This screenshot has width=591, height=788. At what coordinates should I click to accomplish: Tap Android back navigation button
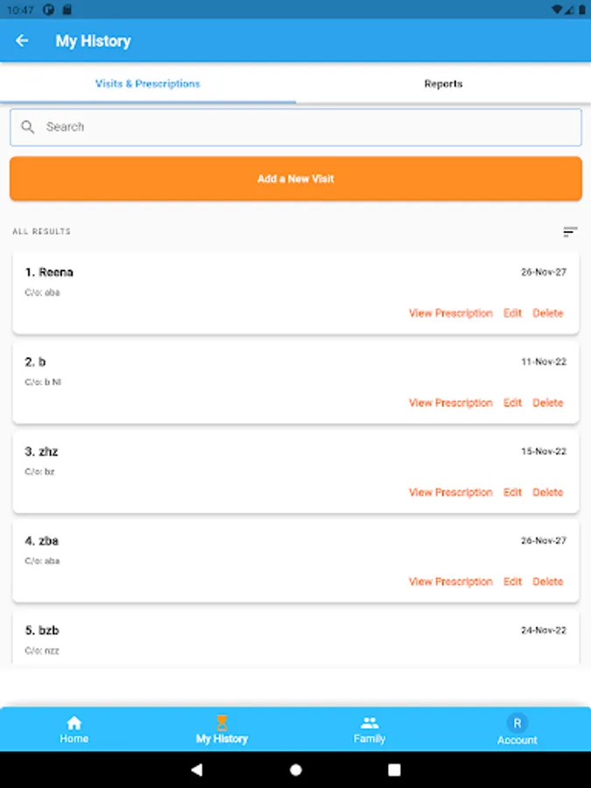[197, 770]
